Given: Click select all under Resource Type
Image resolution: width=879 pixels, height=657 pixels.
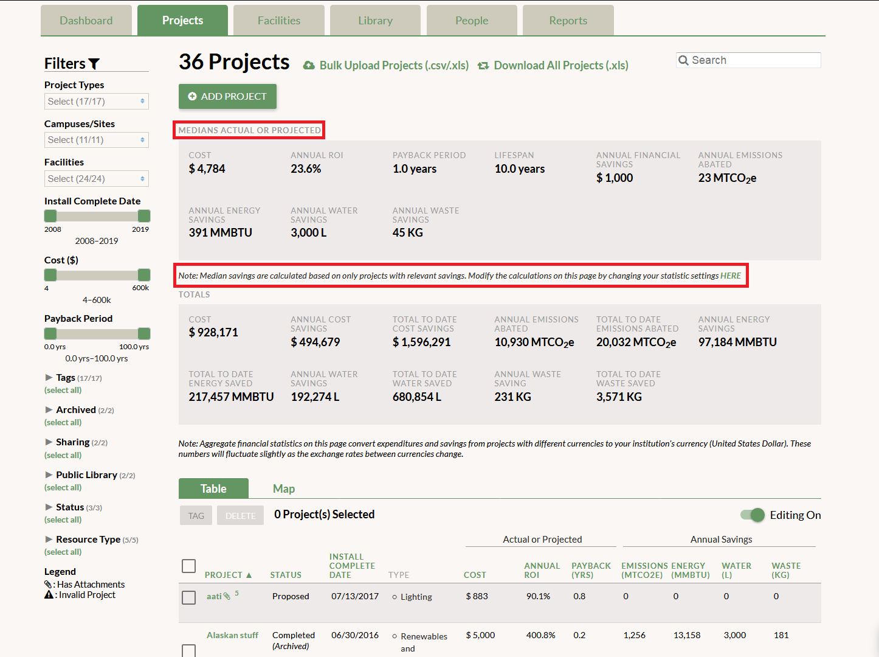Looking at the screenshot, I should 63,552.
